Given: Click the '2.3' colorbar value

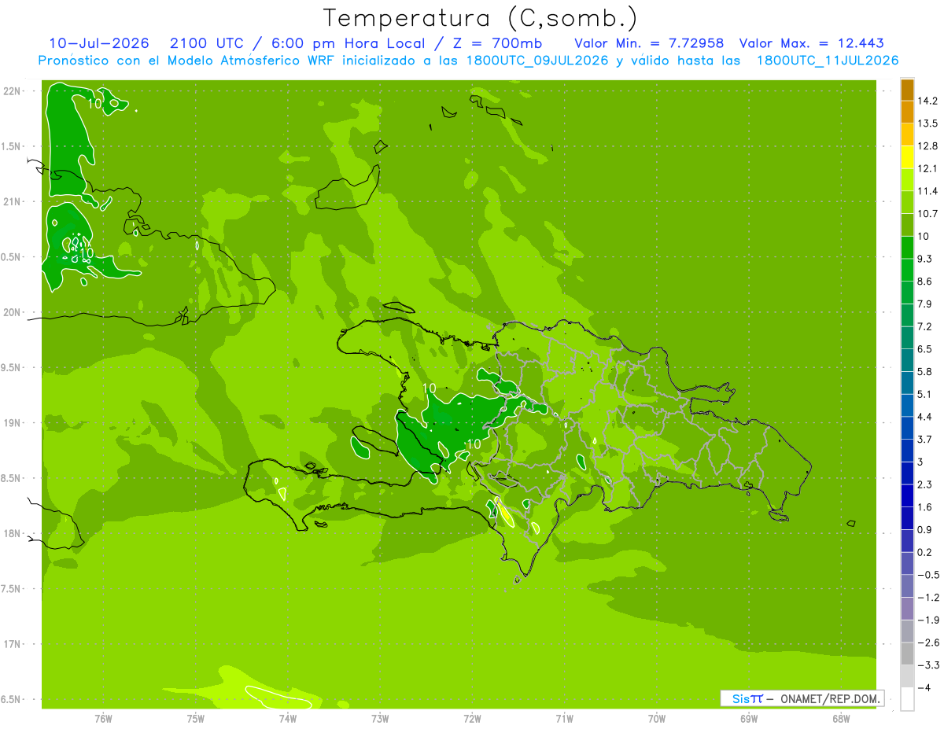Looking at the screenshot, I should click(925, 484).
